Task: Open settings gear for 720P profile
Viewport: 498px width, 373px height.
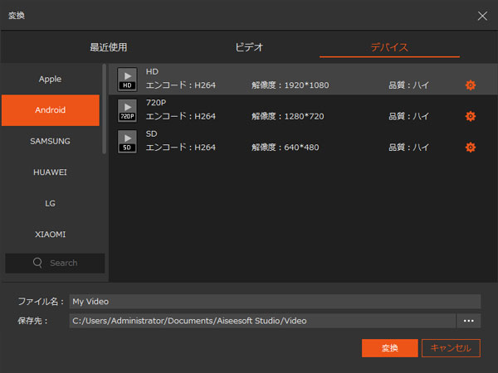Action: point(471,116)
